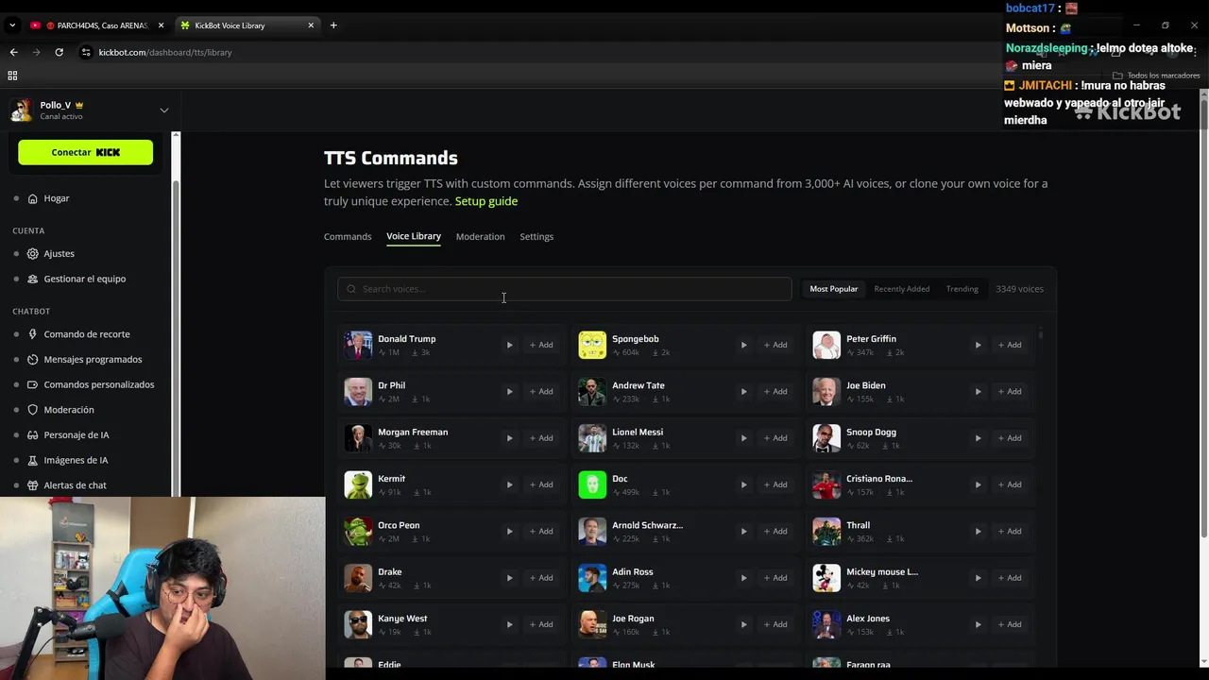Open the TTS Settings tab
Screen dimensions: 1209x680
(536, 236)
